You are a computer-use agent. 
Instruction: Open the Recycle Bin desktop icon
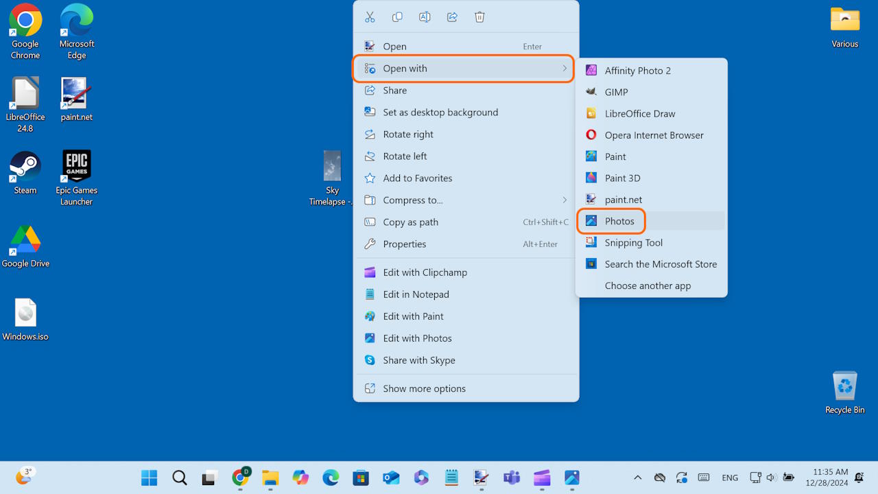pos(844,392)
